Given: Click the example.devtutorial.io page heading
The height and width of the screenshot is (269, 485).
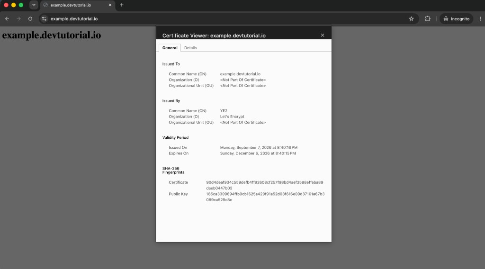Looking at the screenshot, I should pyautogui.click(x=51, y=35).
